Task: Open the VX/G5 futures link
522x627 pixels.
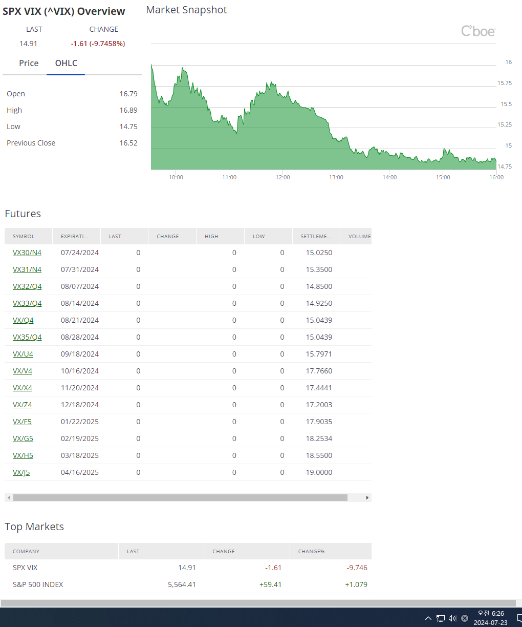Action: tap(23, 438)
